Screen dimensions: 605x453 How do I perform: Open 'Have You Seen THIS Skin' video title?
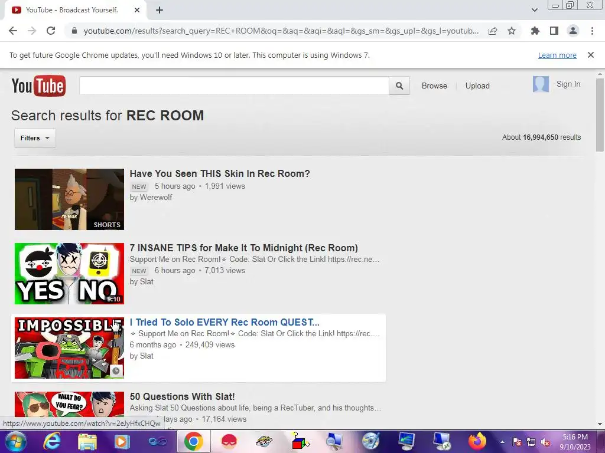pyautogui.click(x=220, y=174)
